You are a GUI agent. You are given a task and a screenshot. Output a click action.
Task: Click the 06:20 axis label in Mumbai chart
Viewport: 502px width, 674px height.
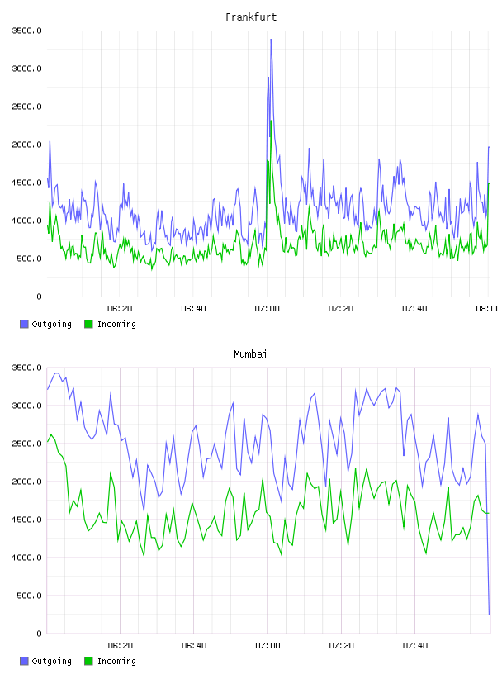coord(121,646)
